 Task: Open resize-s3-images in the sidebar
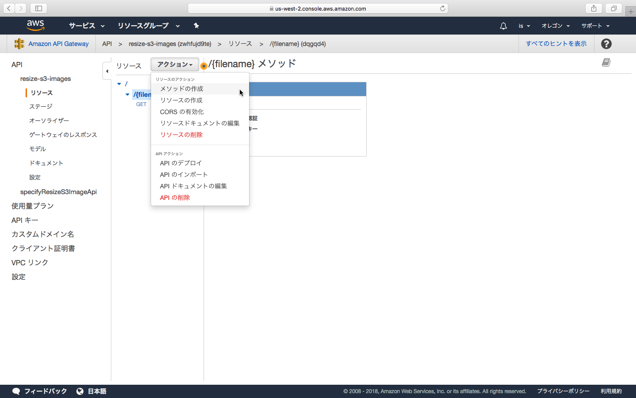[45, 79]
